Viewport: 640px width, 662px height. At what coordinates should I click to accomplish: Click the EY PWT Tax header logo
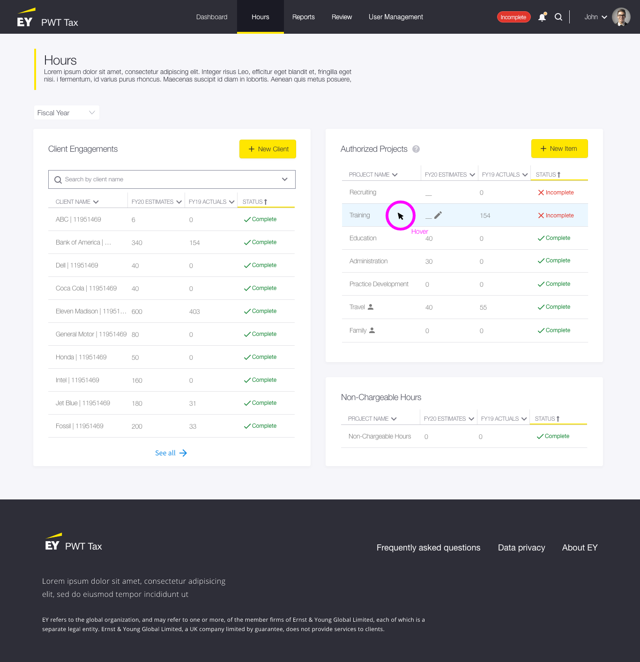(x=47, y=18)
